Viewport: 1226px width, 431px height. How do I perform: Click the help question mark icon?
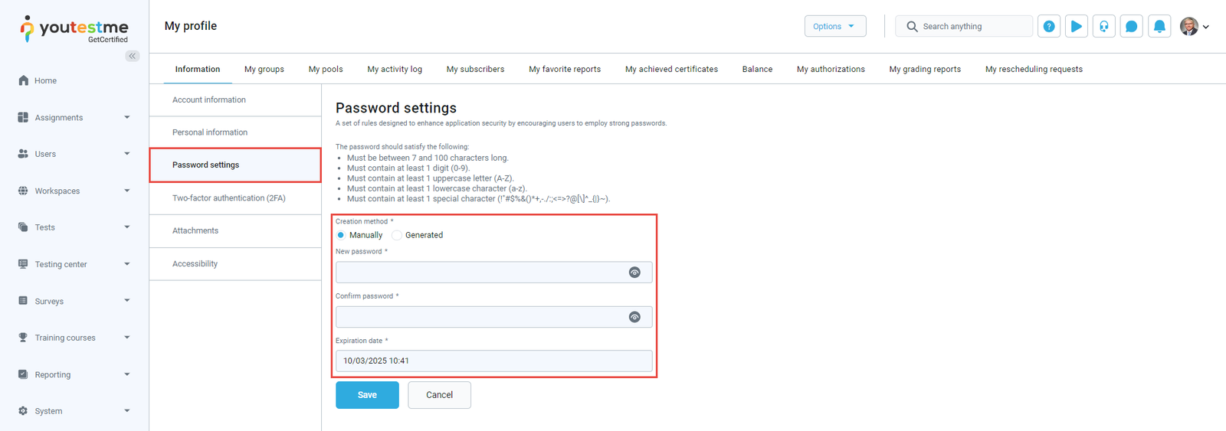(1049, 26)
